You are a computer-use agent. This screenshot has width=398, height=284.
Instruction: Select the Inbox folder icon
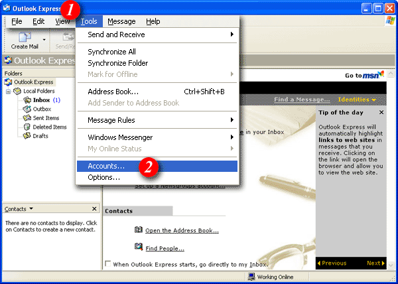click(x=27, y=100)
